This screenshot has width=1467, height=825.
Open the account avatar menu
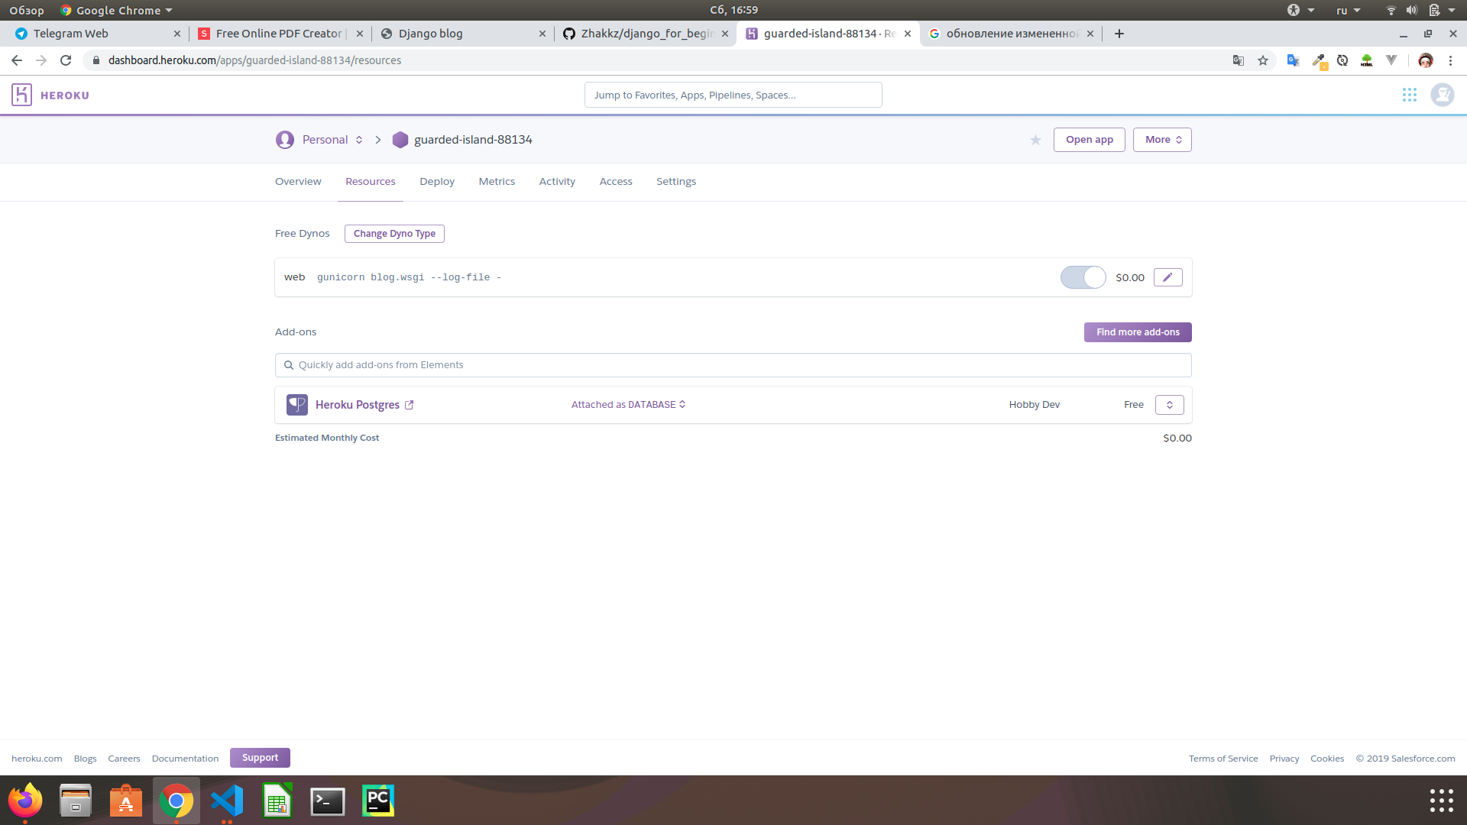point(1442,95)
